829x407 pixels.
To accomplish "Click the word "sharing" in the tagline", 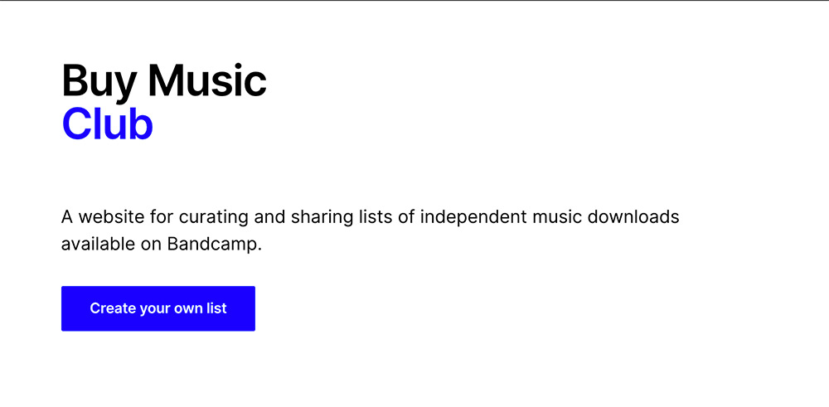I will pyautogui.click(x=319, y=217).
